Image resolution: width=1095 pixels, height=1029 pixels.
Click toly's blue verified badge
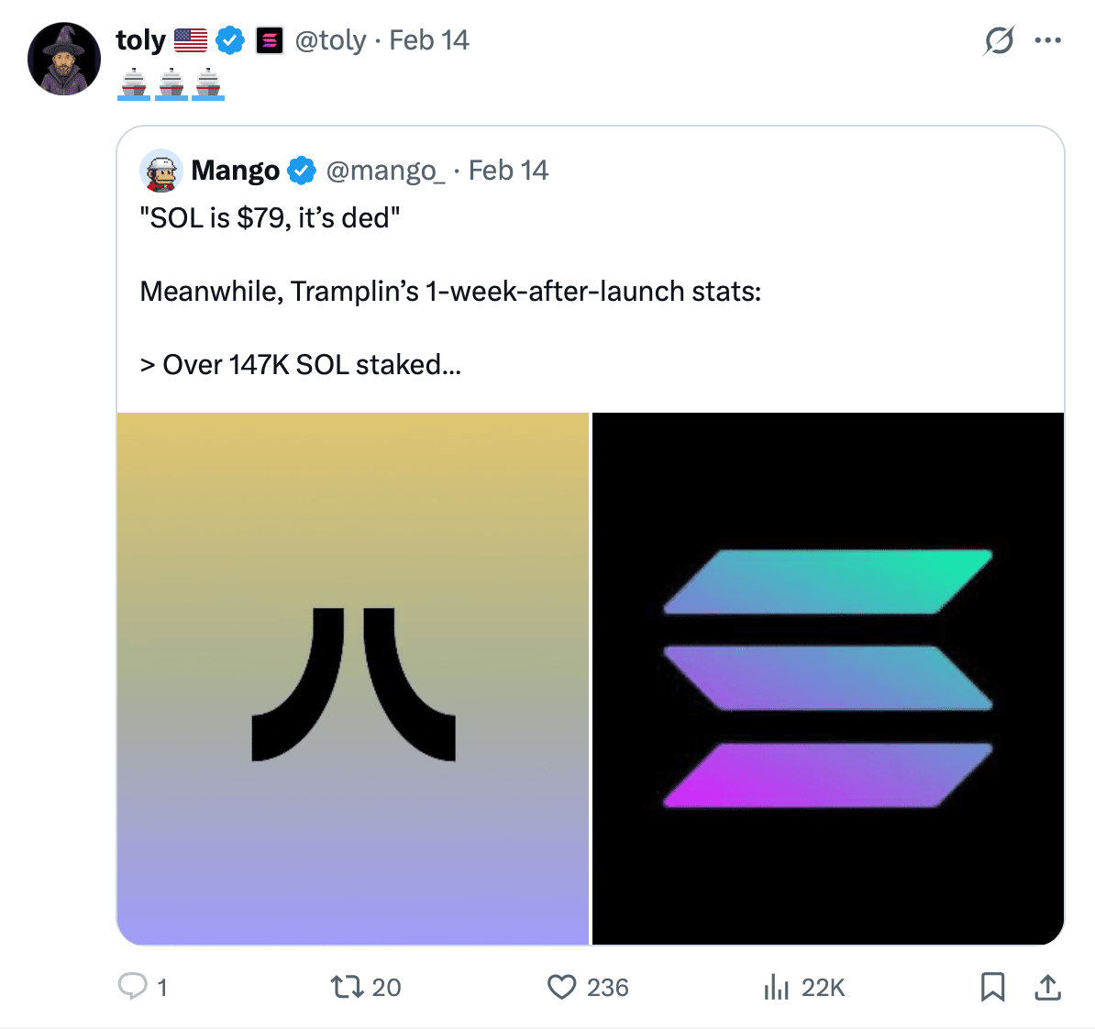click(229, 40)
